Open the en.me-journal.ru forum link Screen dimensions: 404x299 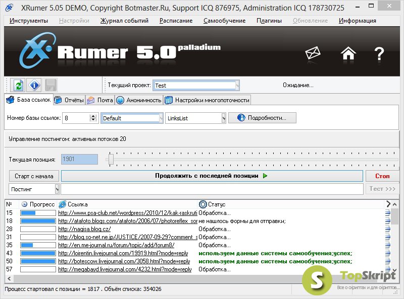116,245
